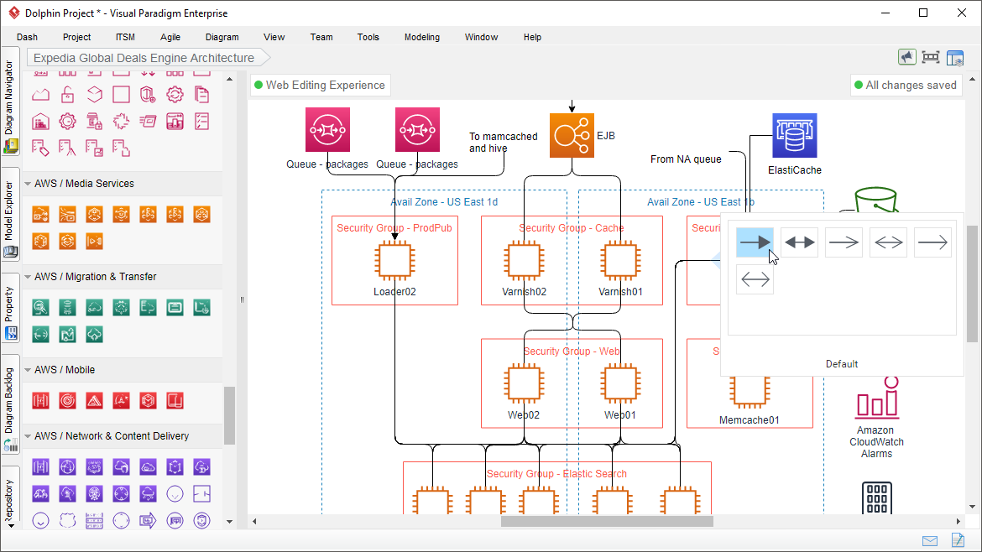Click the megaphone announcement toolbar icon

point(906,58)
